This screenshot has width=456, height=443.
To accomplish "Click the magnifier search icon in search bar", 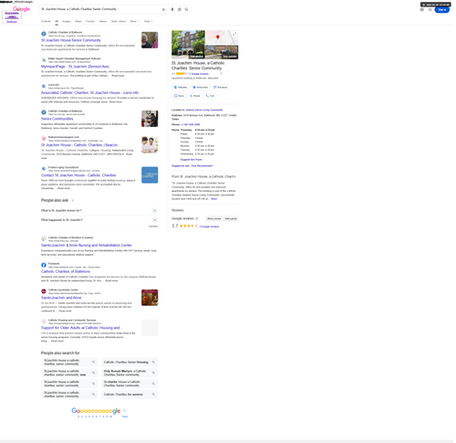I will (186, 9).
